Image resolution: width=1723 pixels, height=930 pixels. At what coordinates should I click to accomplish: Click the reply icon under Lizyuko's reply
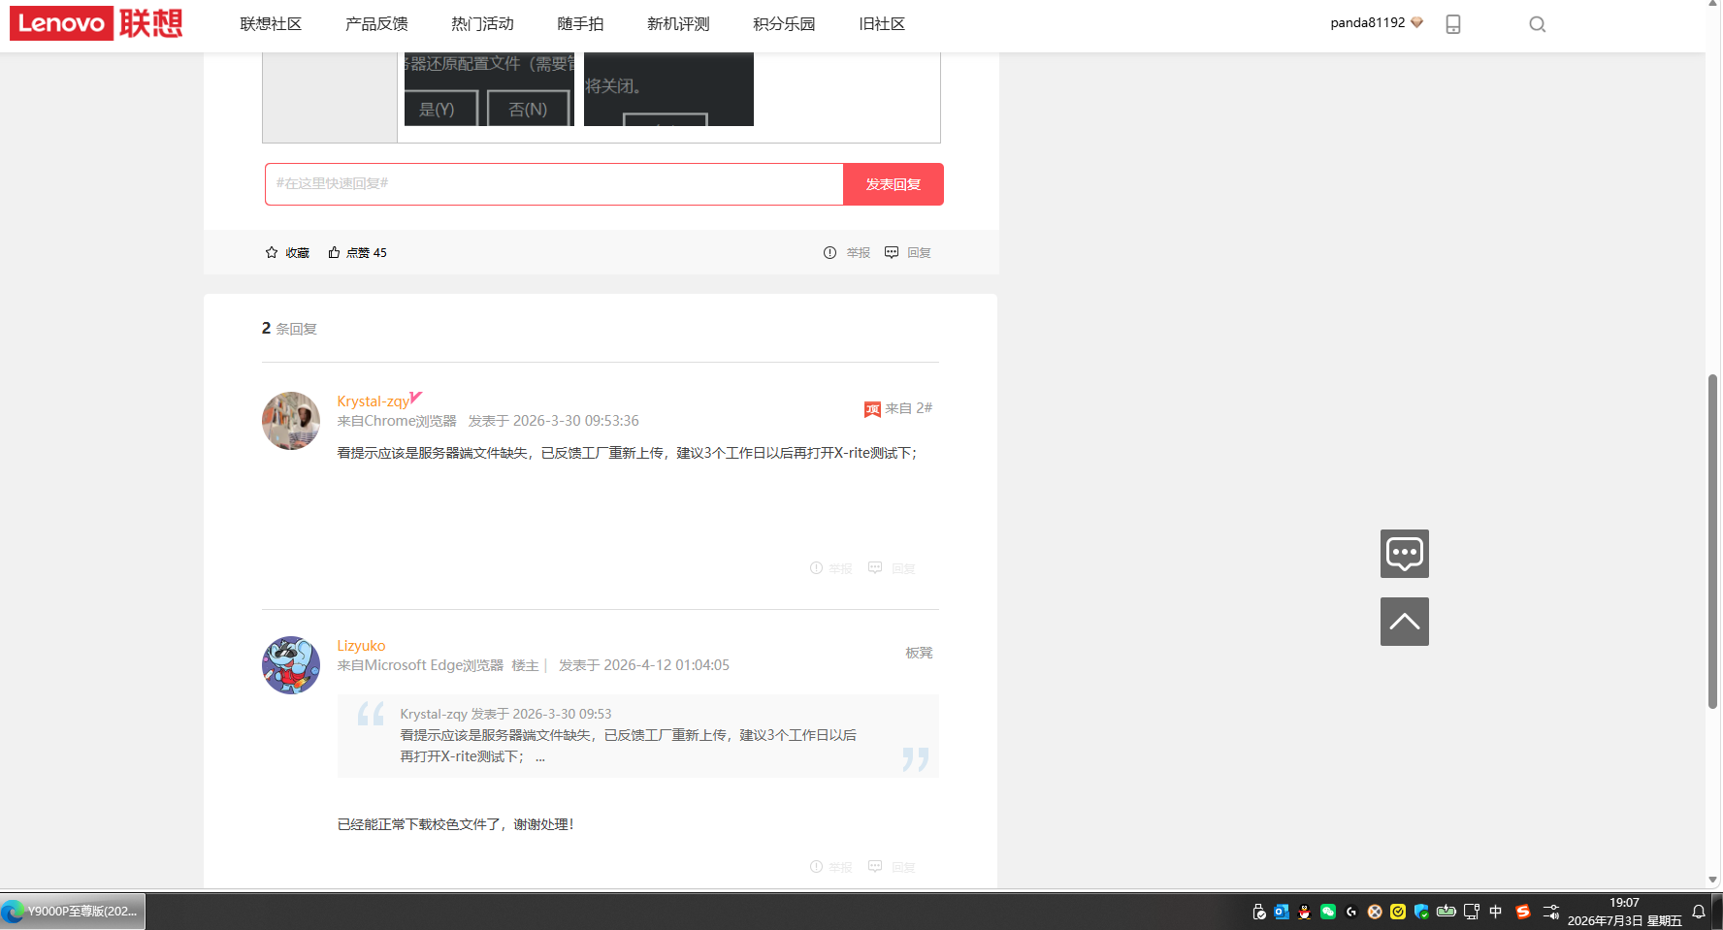[x=875, y=866]
